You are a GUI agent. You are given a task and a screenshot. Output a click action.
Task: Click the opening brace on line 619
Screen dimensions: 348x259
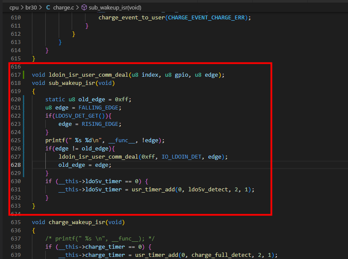point(34,91)
